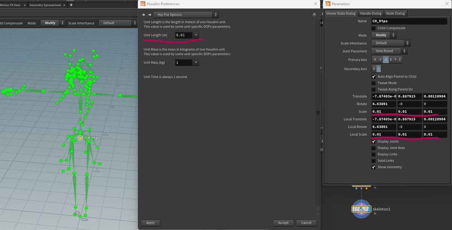
Task: Switch to the Node Dialog tab
Action: [x=395, y=13]
